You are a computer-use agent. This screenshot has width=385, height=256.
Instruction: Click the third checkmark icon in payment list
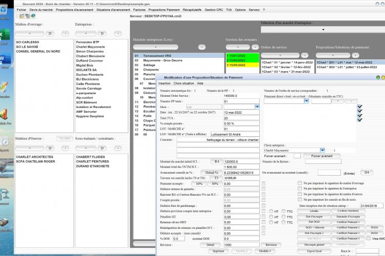(x=360, y=115)
